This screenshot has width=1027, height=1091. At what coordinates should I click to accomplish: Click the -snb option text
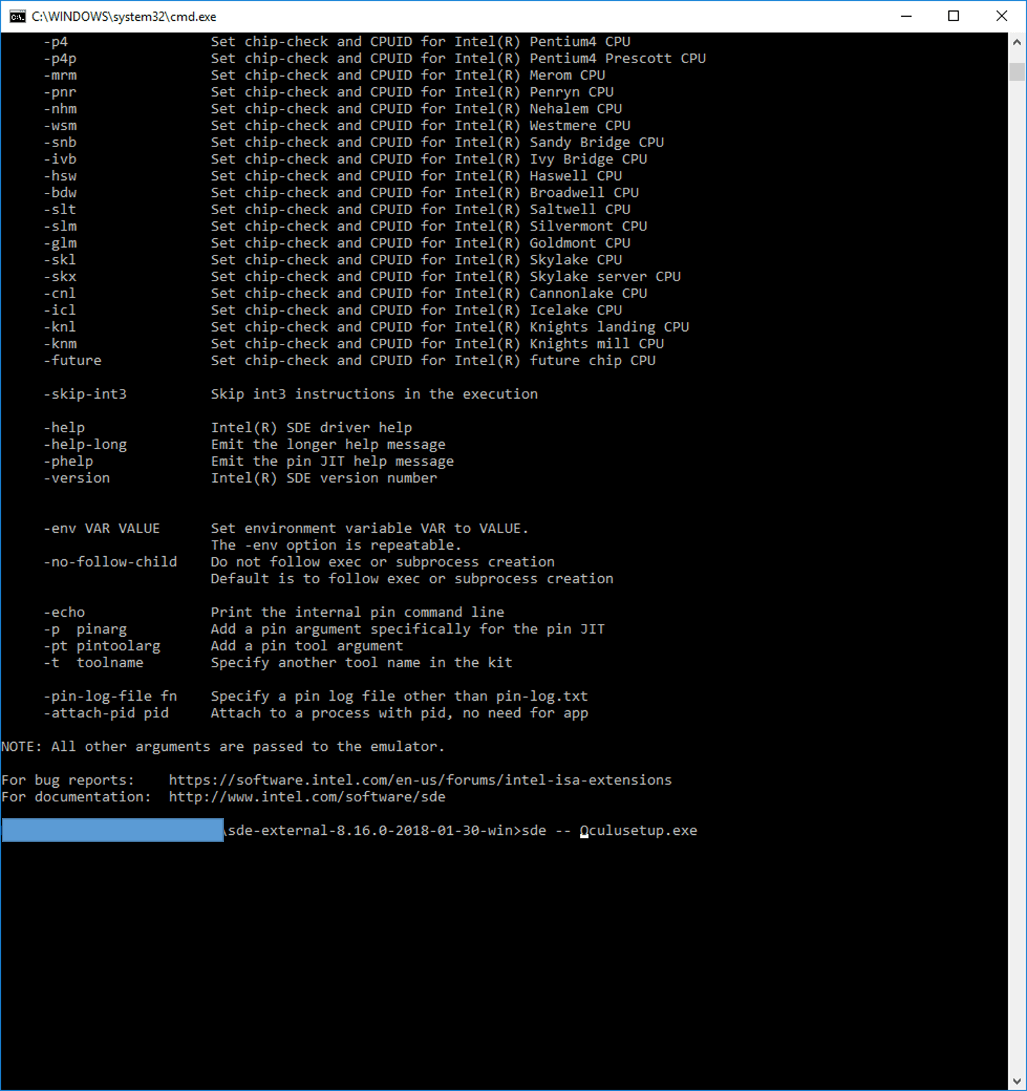[x=60, y=143]
